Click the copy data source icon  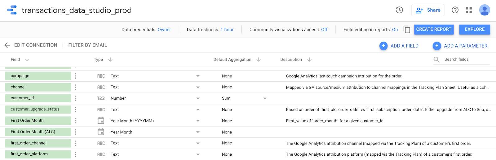(407, 30)
